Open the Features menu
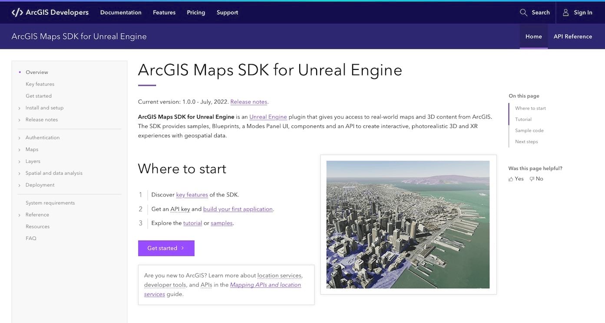This screenshot has width=605, height=323. pos(164,13)
